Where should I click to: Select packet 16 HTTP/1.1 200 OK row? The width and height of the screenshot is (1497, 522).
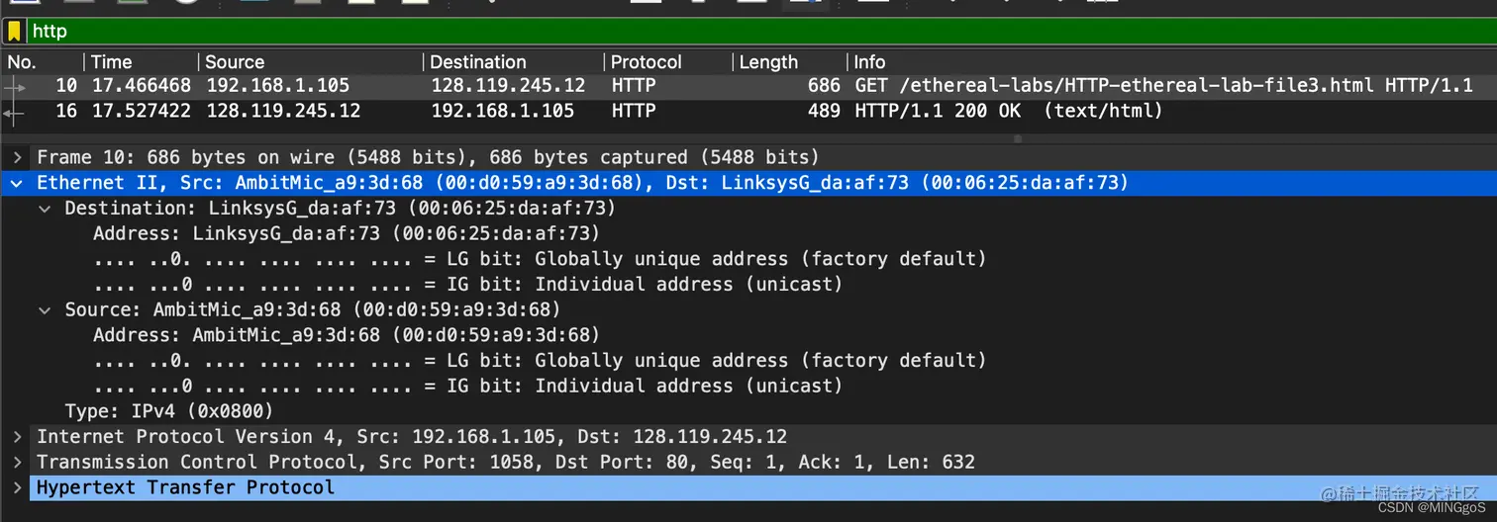tap(748, 112)
